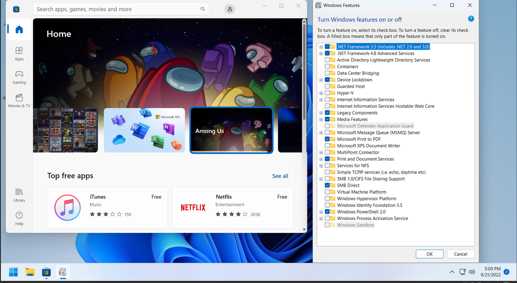
Task: Click the Store scrollbar down arrow
Action: (x=304, y=229)
